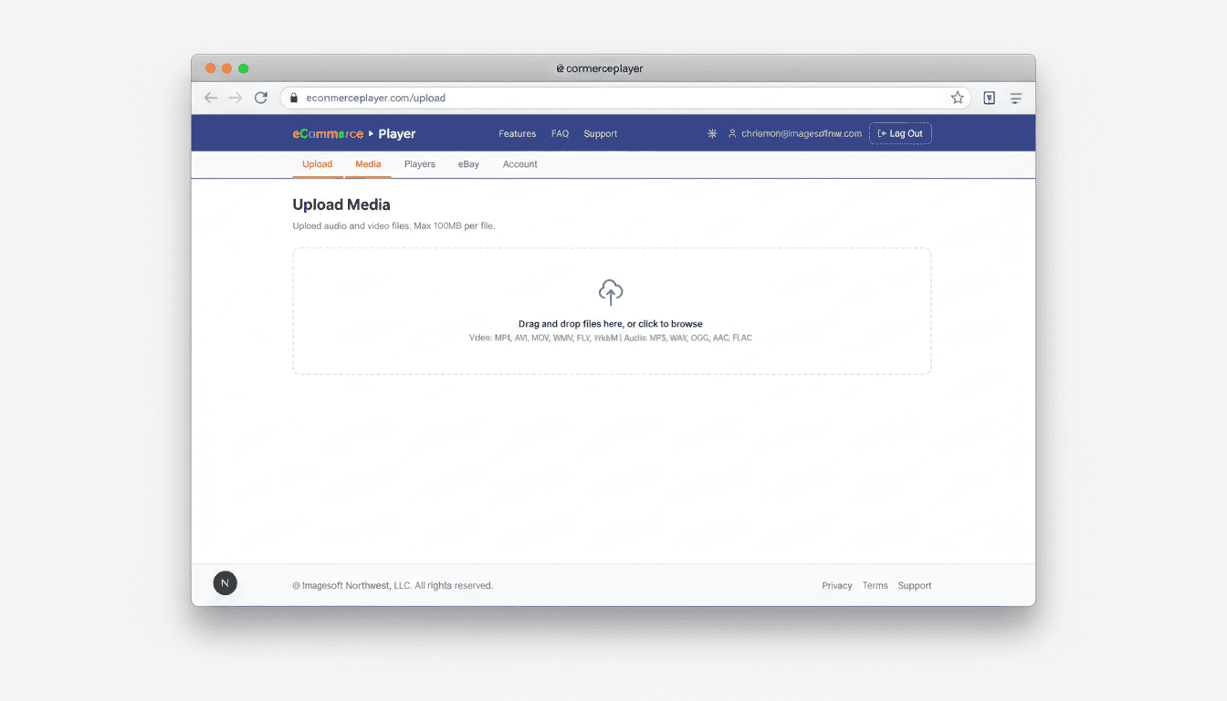Click the upload cloud icon in the drop zone
Image resolution: width=1227 pixels, height=701 pixels.
610,292
